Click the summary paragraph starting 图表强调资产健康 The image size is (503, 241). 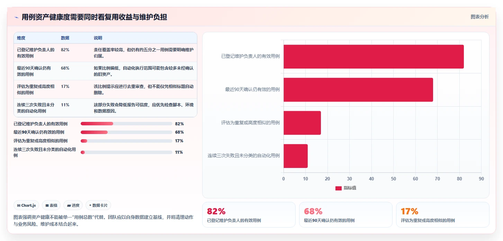click(104, 221)
